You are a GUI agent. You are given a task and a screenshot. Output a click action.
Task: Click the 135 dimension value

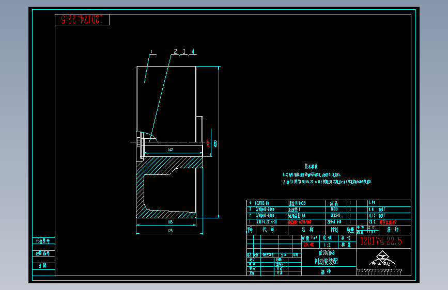click(x=170, y=231)
